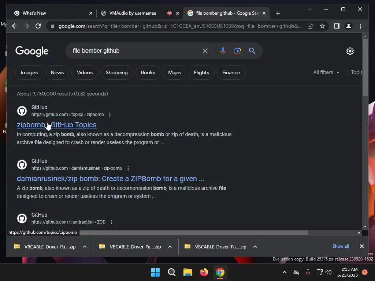Image resolution: width=375 pixels, height=281 pixels.
Task: Click the scroll down arrow
Action: tap(365, 226)
